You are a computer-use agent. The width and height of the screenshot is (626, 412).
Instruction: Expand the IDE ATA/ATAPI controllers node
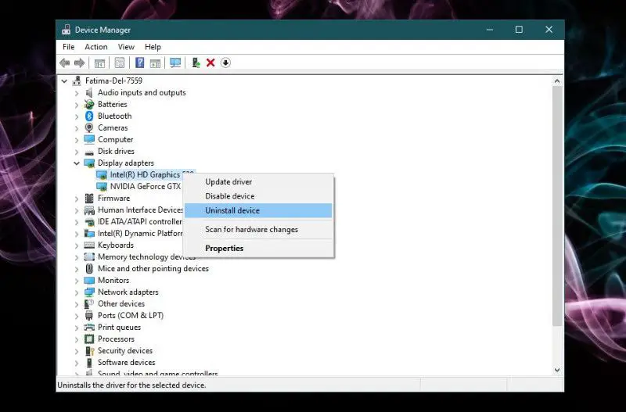tap(76, 222)
